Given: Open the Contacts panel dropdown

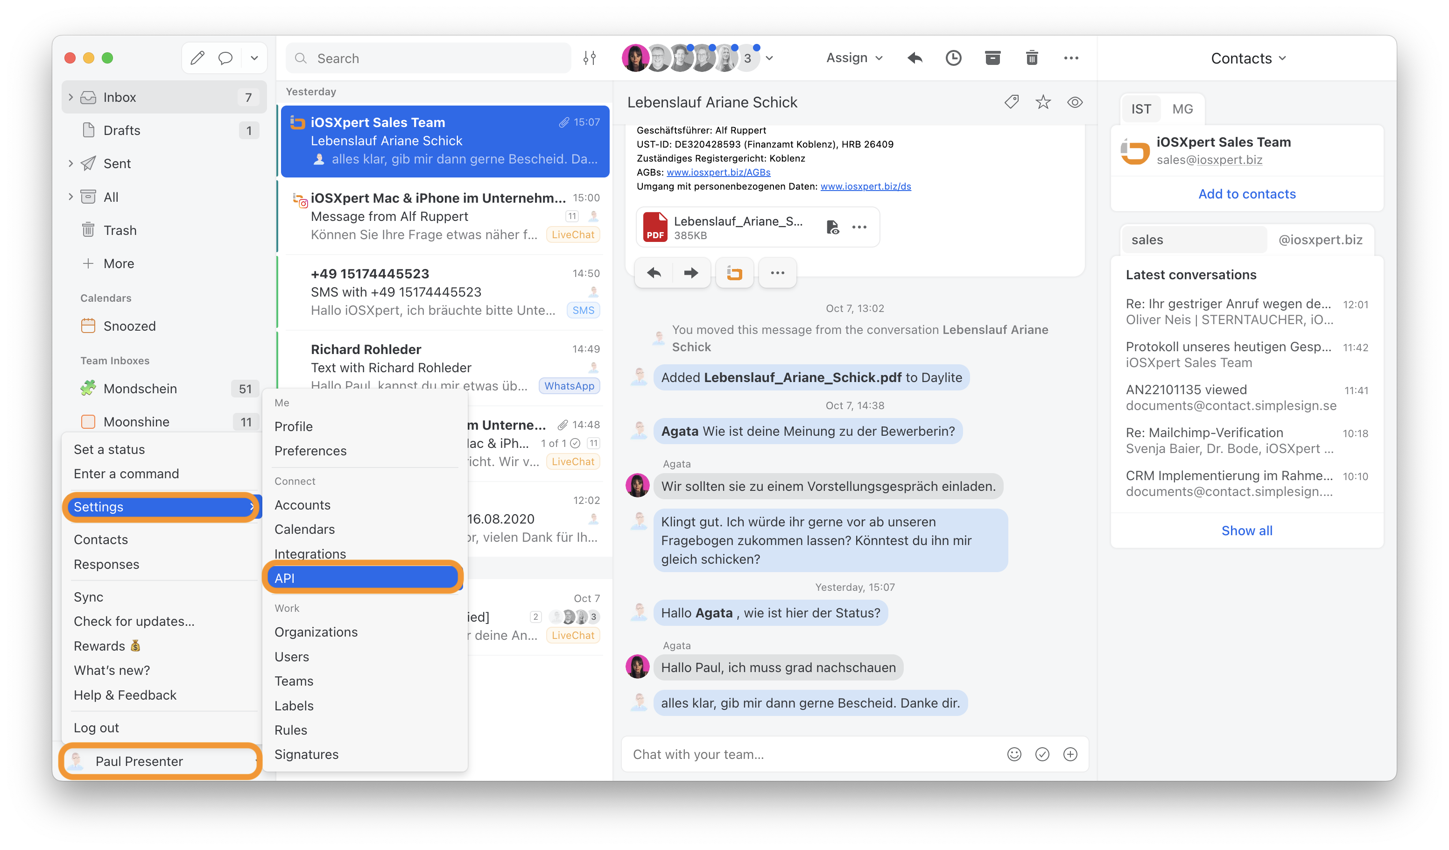Looking at the screenshot, I should pos(1248,58).
